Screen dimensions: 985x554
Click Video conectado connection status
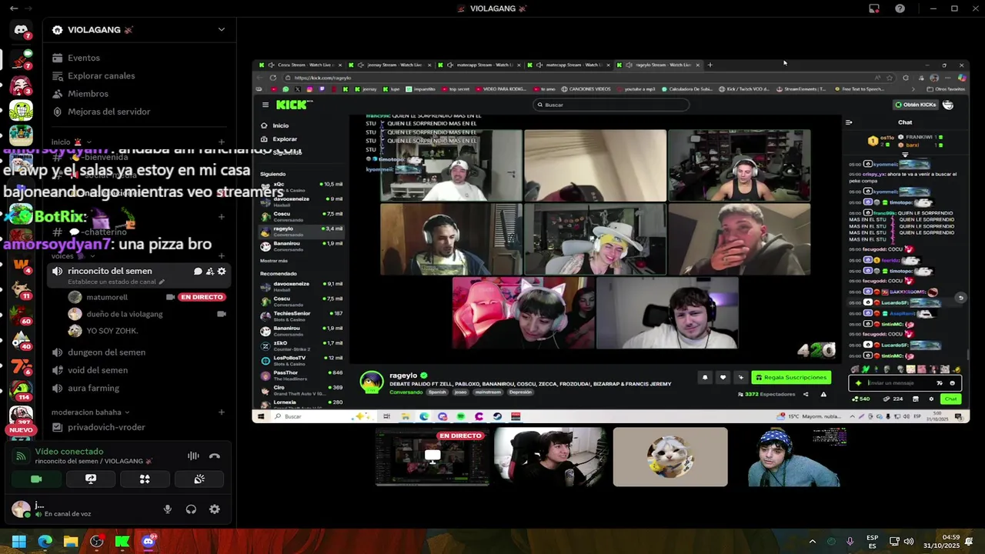(x=68, y=452)
